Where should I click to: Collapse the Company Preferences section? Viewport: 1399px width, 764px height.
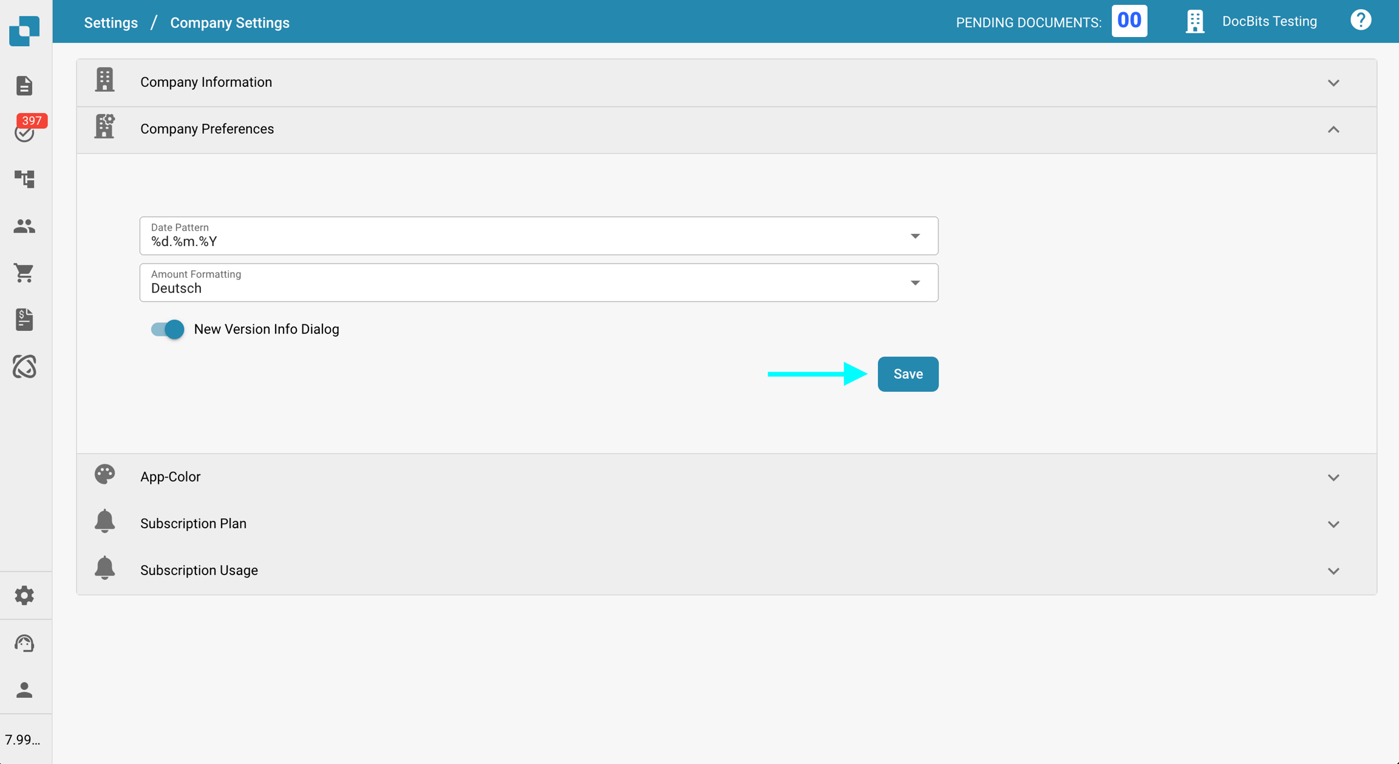(x=1333, y=129)
